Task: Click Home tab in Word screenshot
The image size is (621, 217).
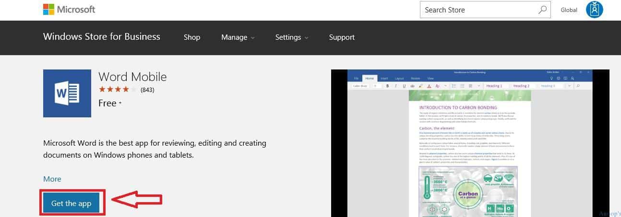Action: (369, 78)
